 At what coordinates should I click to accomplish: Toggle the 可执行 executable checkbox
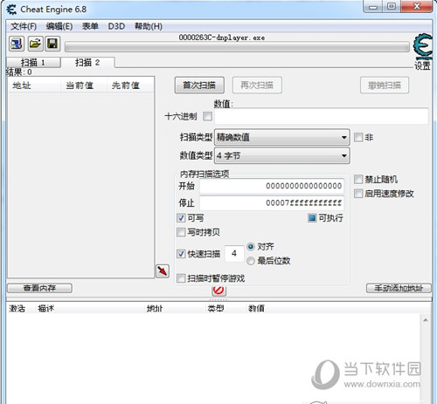click(312, 218)
